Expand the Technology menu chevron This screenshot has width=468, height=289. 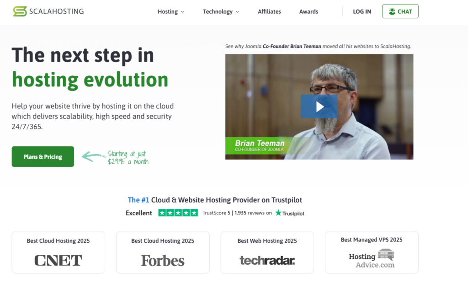(x=238, y=11)
